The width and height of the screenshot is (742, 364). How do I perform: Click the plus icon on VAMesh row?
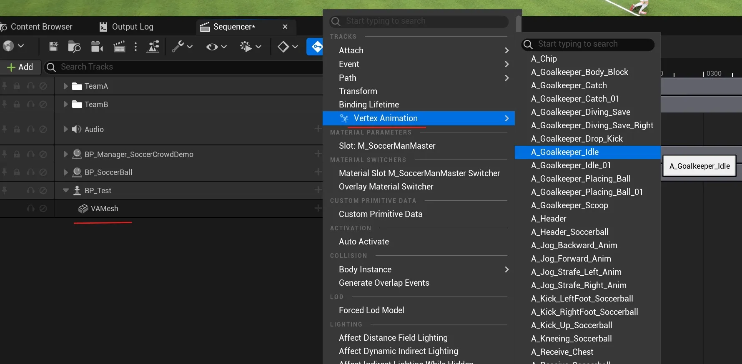click(318, 208)
